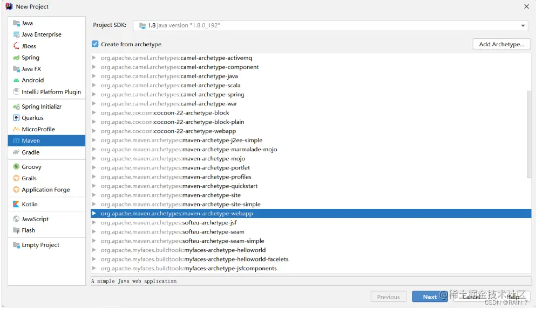Viewport: 536px width, 310px height.
Task: Click the MicroProfile icon
Action: click(x=16, y=129)
